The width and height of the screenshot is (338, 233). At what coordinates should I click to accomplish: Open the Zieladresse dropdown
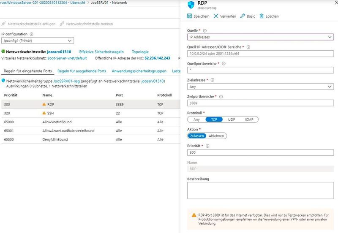coord(260,87)
